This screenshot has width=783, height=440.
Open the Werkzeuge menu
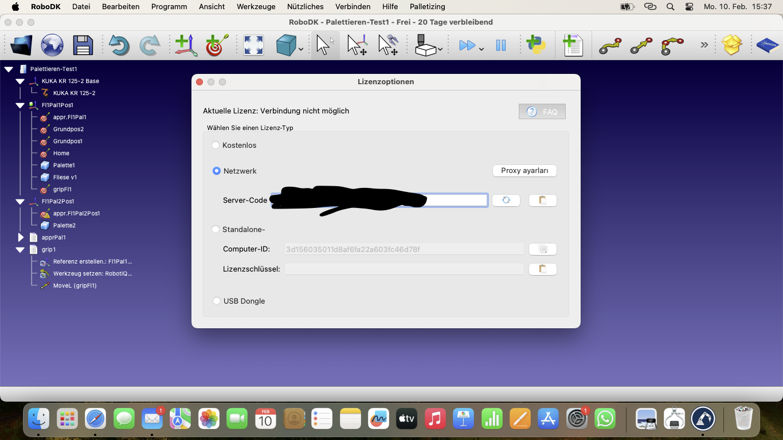[x=256, y=7]
